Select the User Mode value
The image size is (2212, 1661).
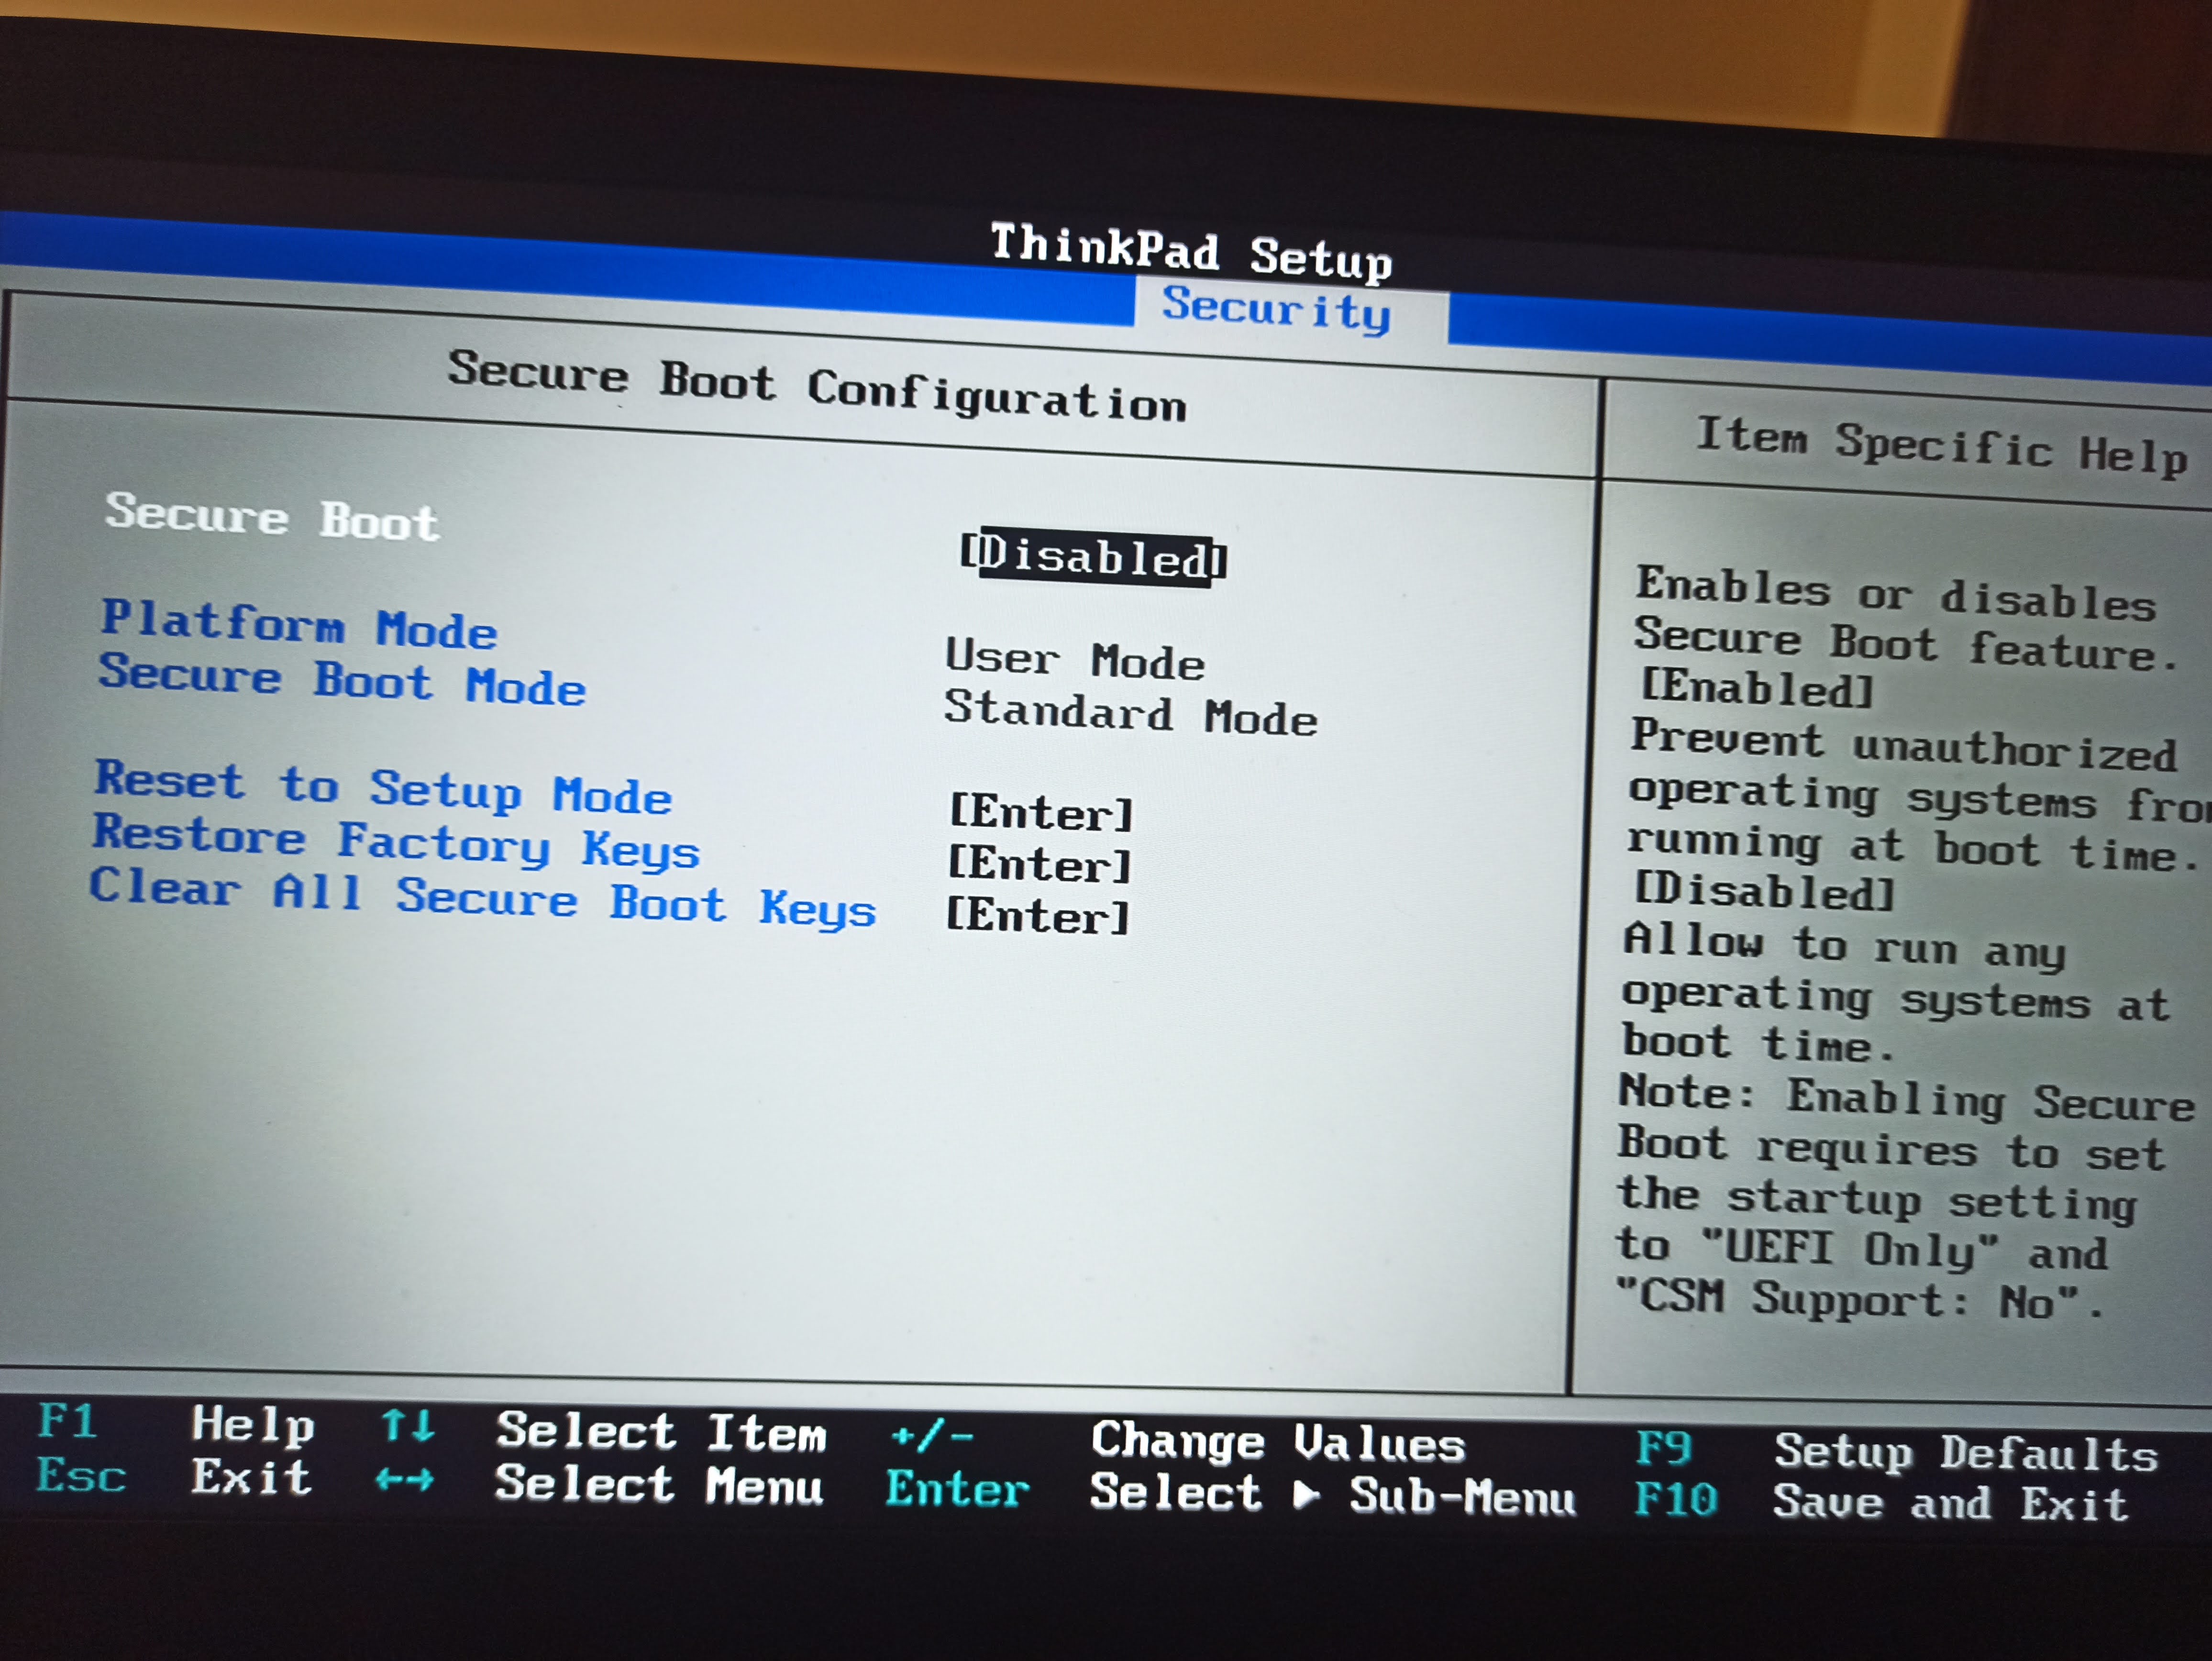point(1075,660)
